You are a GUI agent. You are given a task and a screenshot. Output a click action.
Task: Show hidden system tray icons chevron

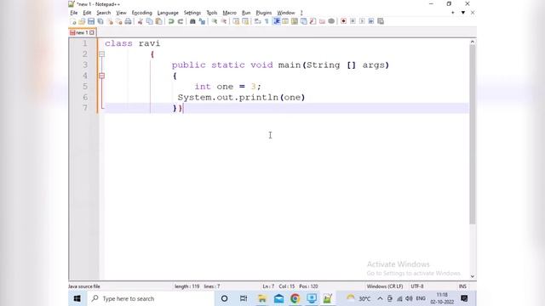380,298
